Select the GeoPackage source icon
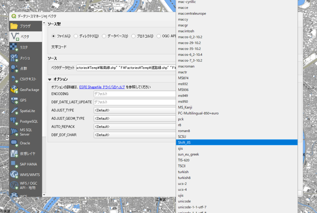 14,90
